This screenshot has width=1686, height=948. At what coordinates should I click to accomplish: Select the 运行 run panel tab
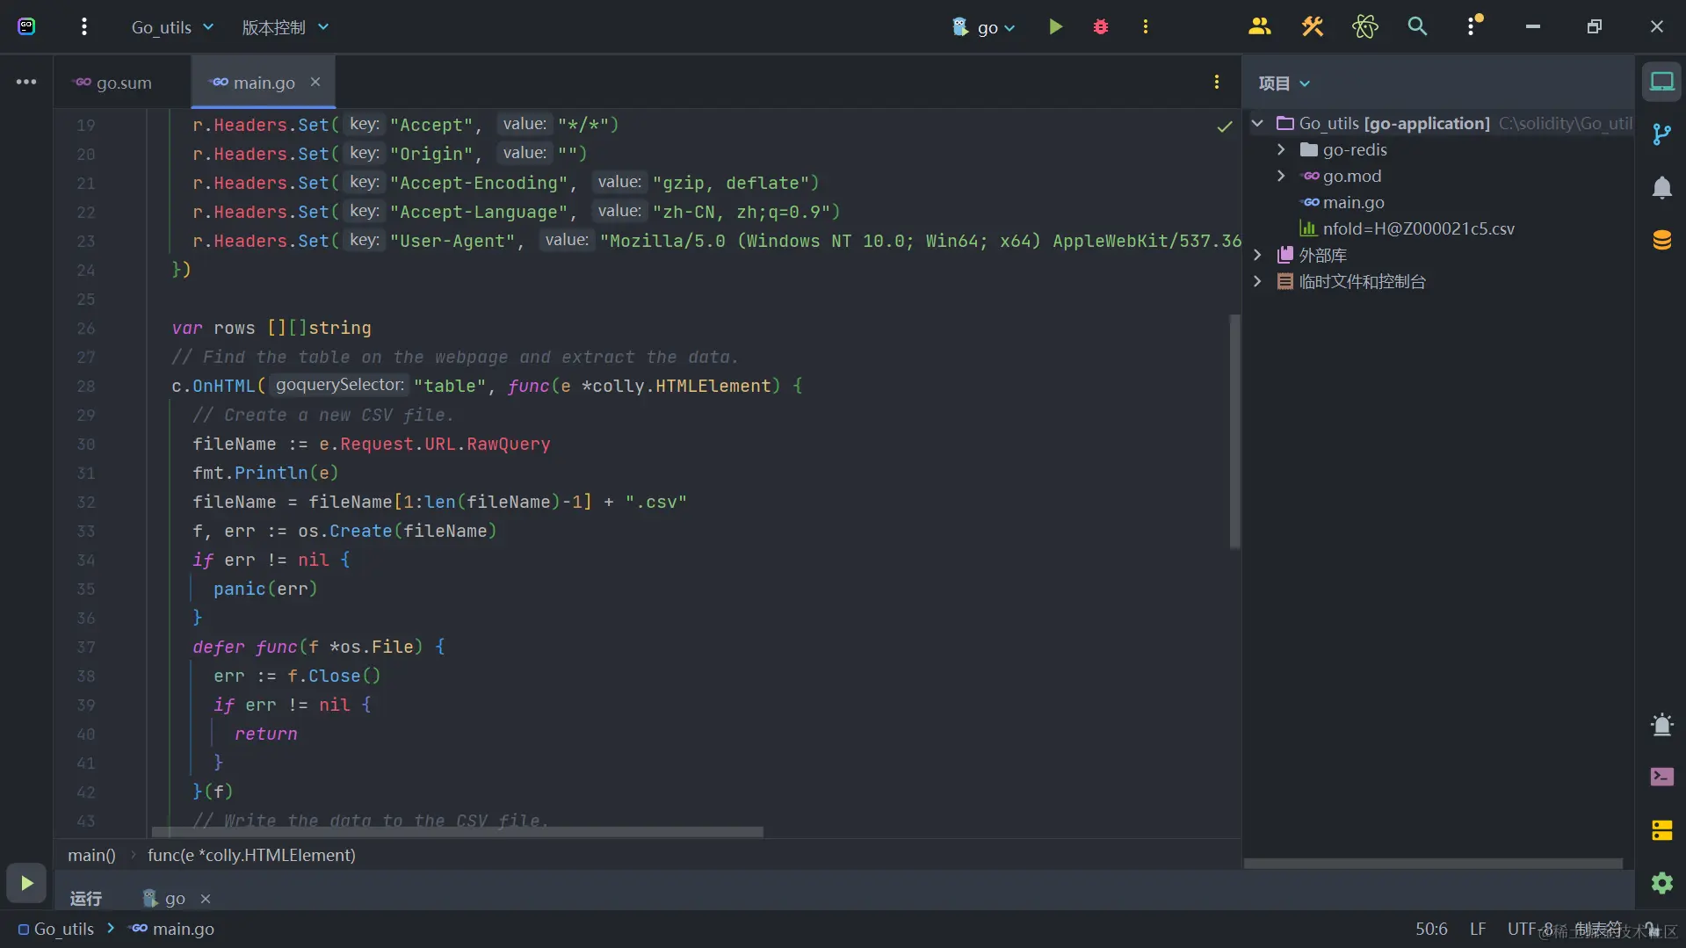tap(85, 898)
